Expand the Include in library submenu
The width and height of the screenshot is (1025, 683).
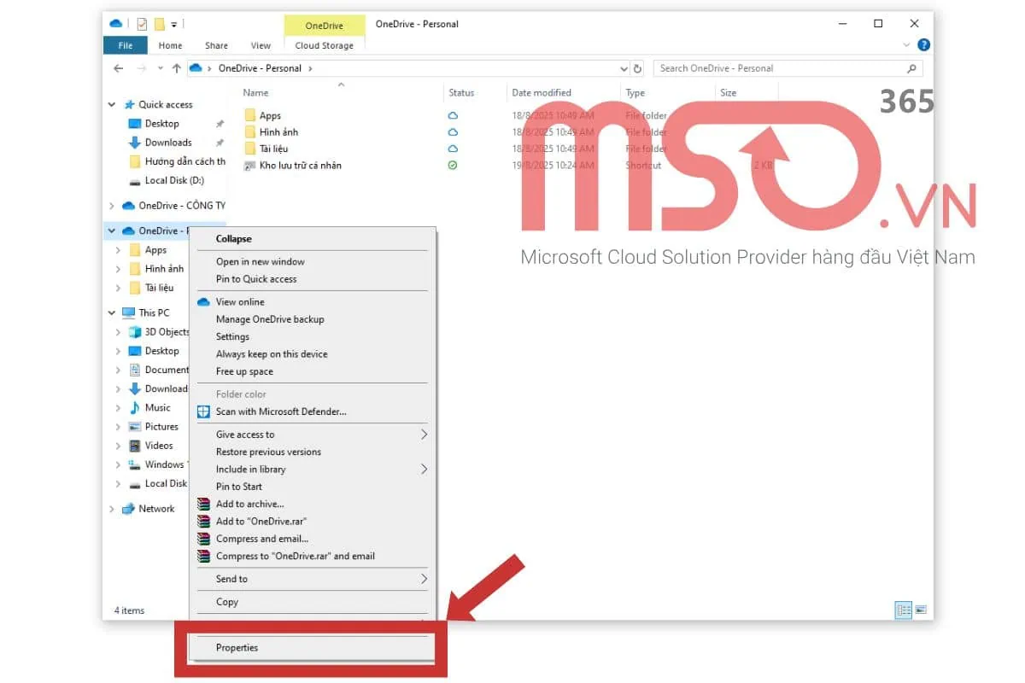click(x=313, y=470)
